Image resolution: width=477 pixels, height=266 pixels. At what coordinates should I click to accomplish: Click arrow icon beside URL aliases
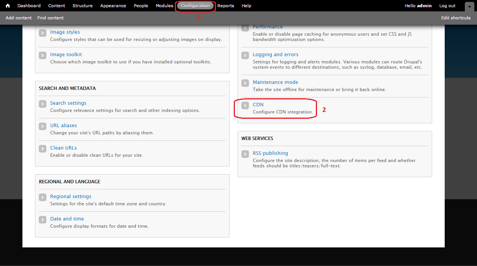(43, 126)
